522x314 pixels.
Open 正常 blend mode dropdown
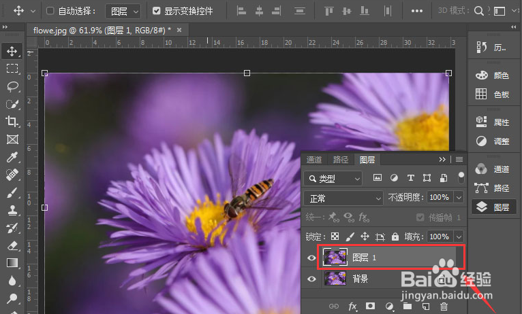point(343,198)
